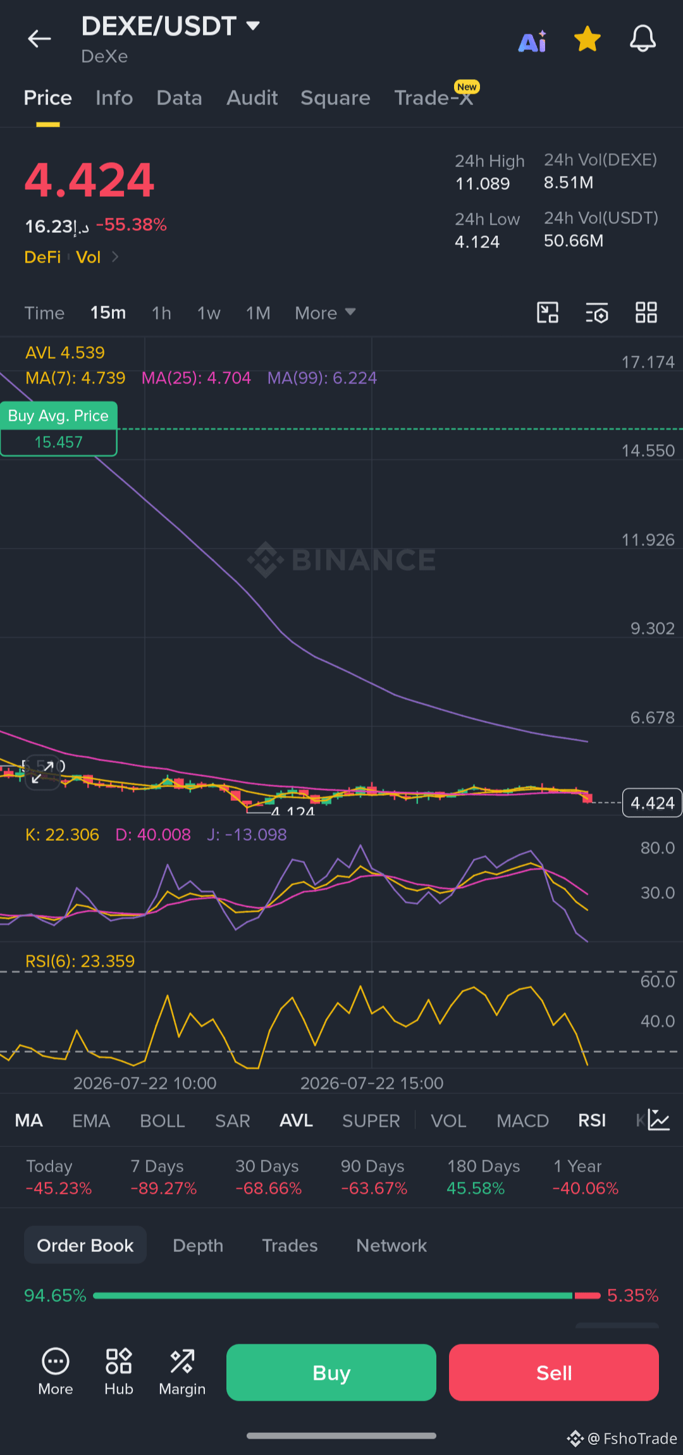Toggle the favorite star icon

click(x=588, y=39)
